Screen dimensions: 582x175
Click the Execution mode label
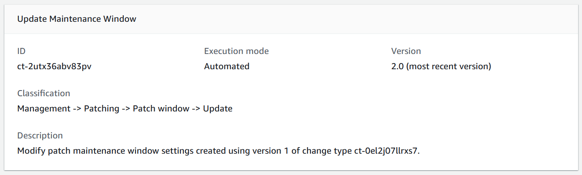coord(236,51)
